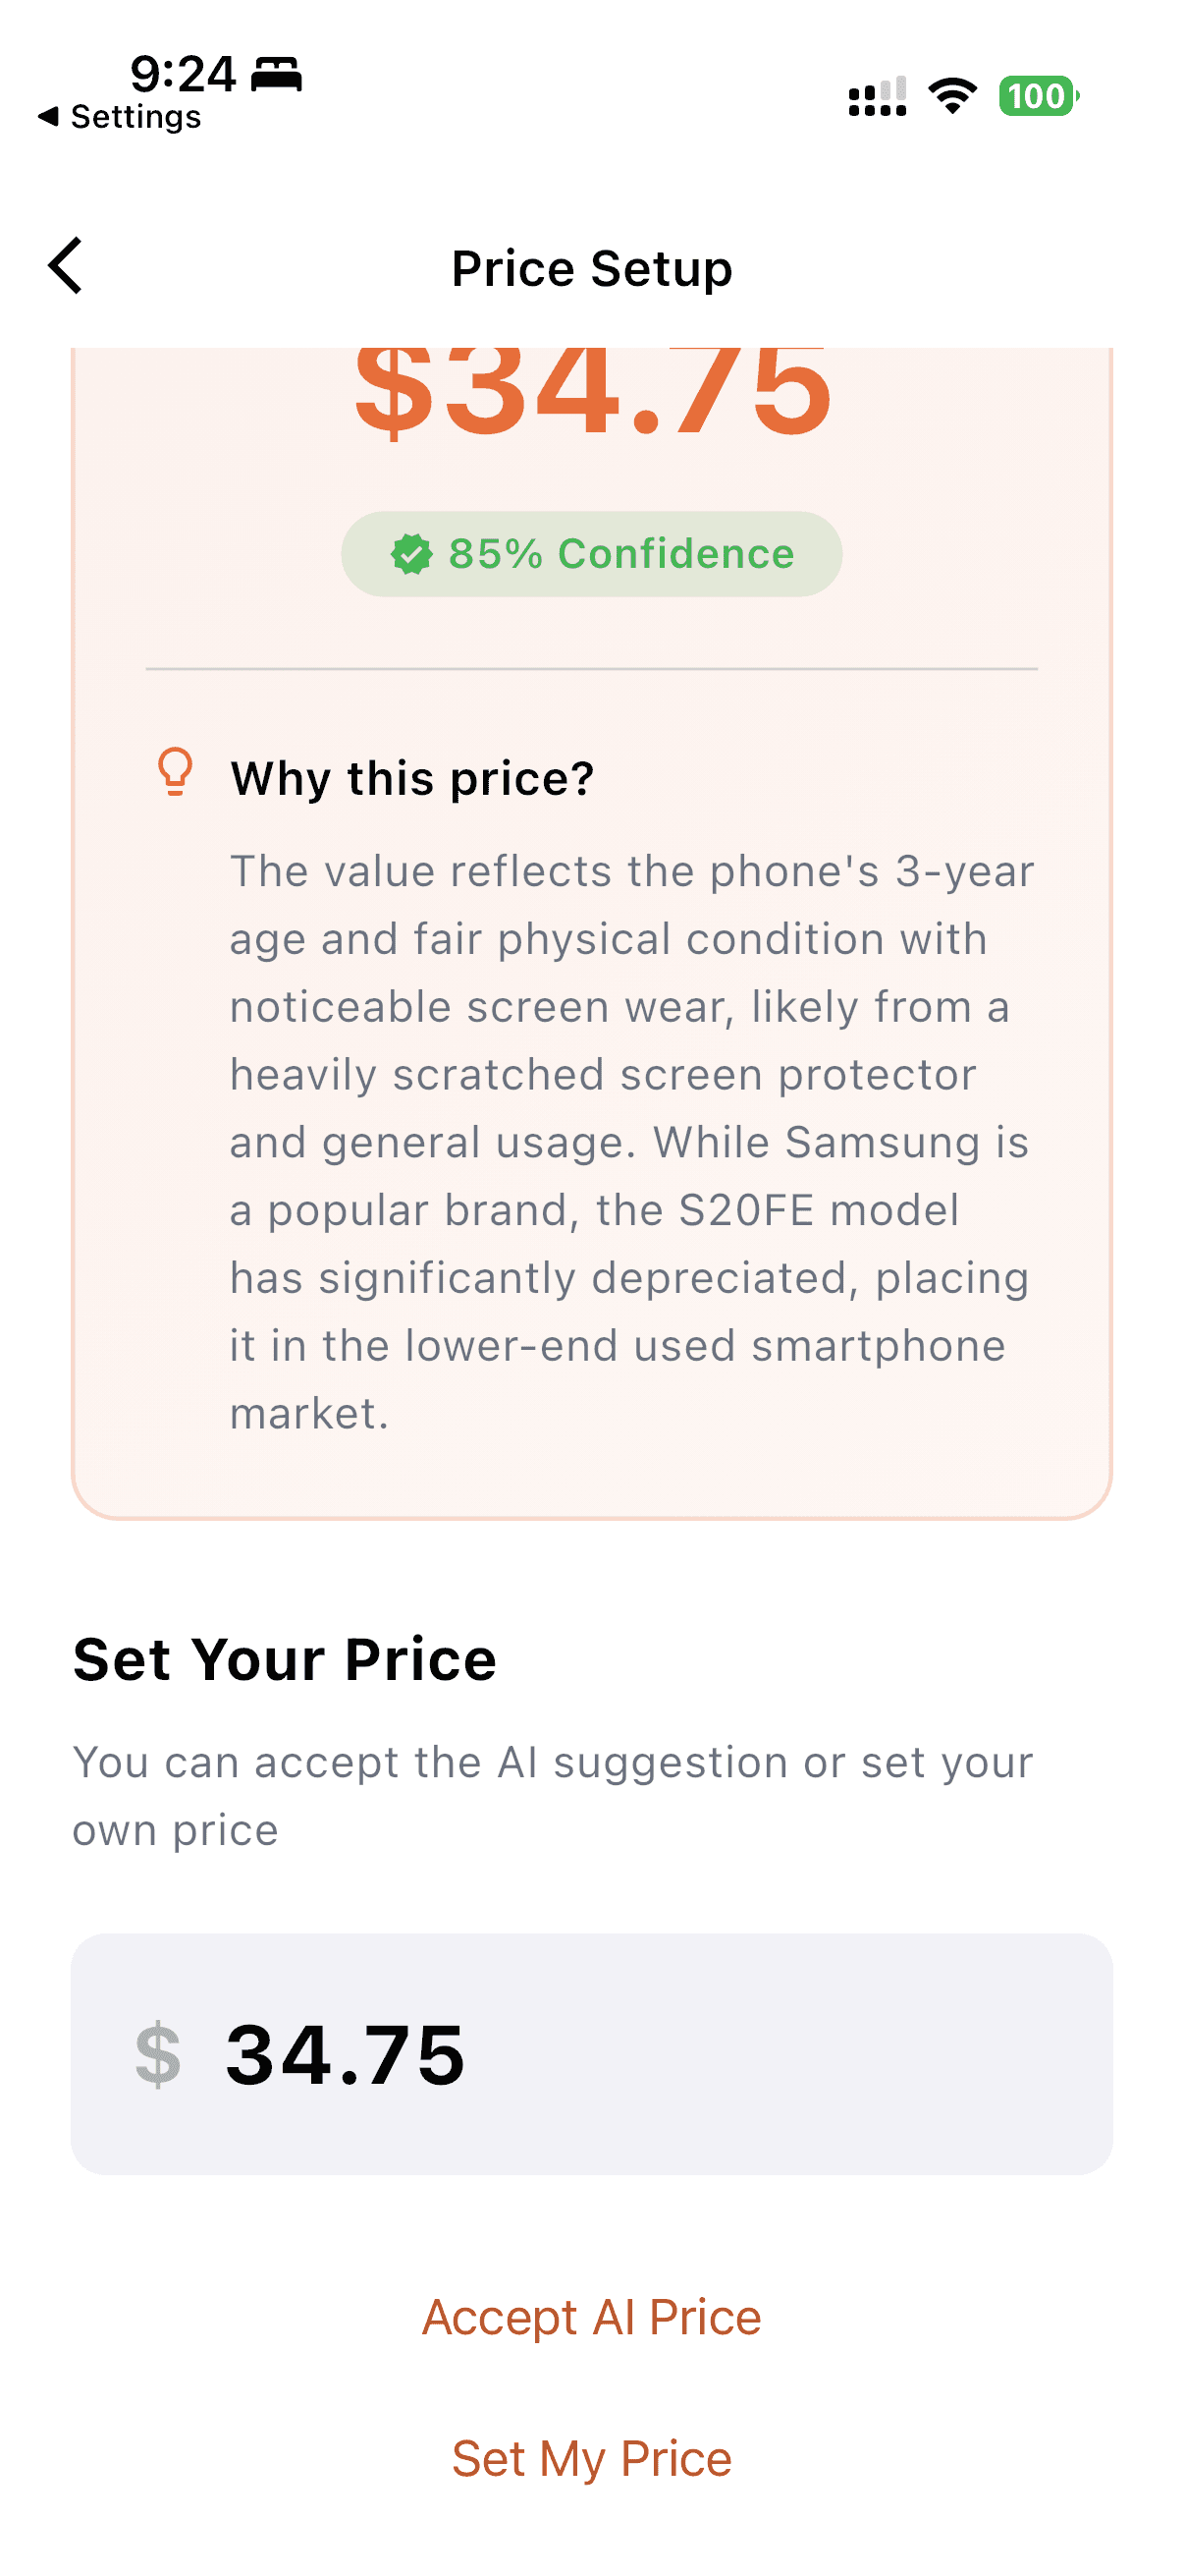Tap the Wi-Fi status icon

[x=953, y=96]
